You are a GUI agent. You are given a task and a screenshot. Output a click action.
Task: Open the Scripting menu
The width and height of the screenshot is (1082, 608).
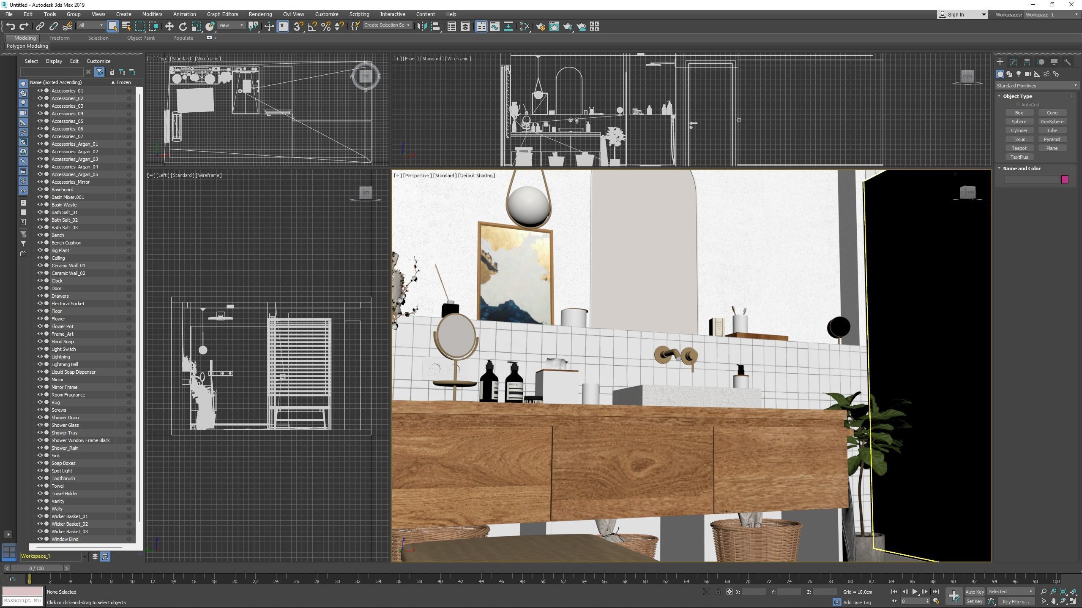[x=359, y=14]
